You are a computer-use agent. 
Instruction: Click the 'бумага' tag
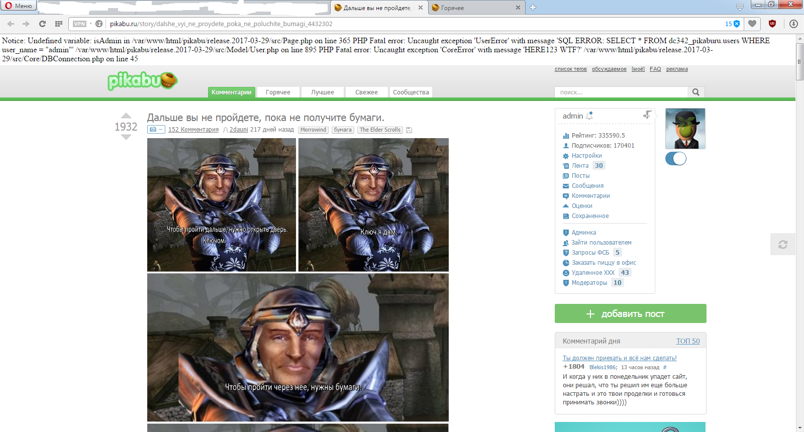click(343, 130)
